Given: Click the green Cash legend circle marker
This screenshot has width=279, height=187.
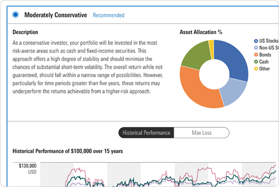Looking at the screenshot, I should point(255,62).
